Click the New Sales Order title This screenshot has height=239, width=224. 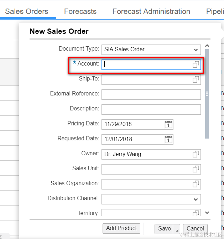pyautogui.click(x=59, y=31)
